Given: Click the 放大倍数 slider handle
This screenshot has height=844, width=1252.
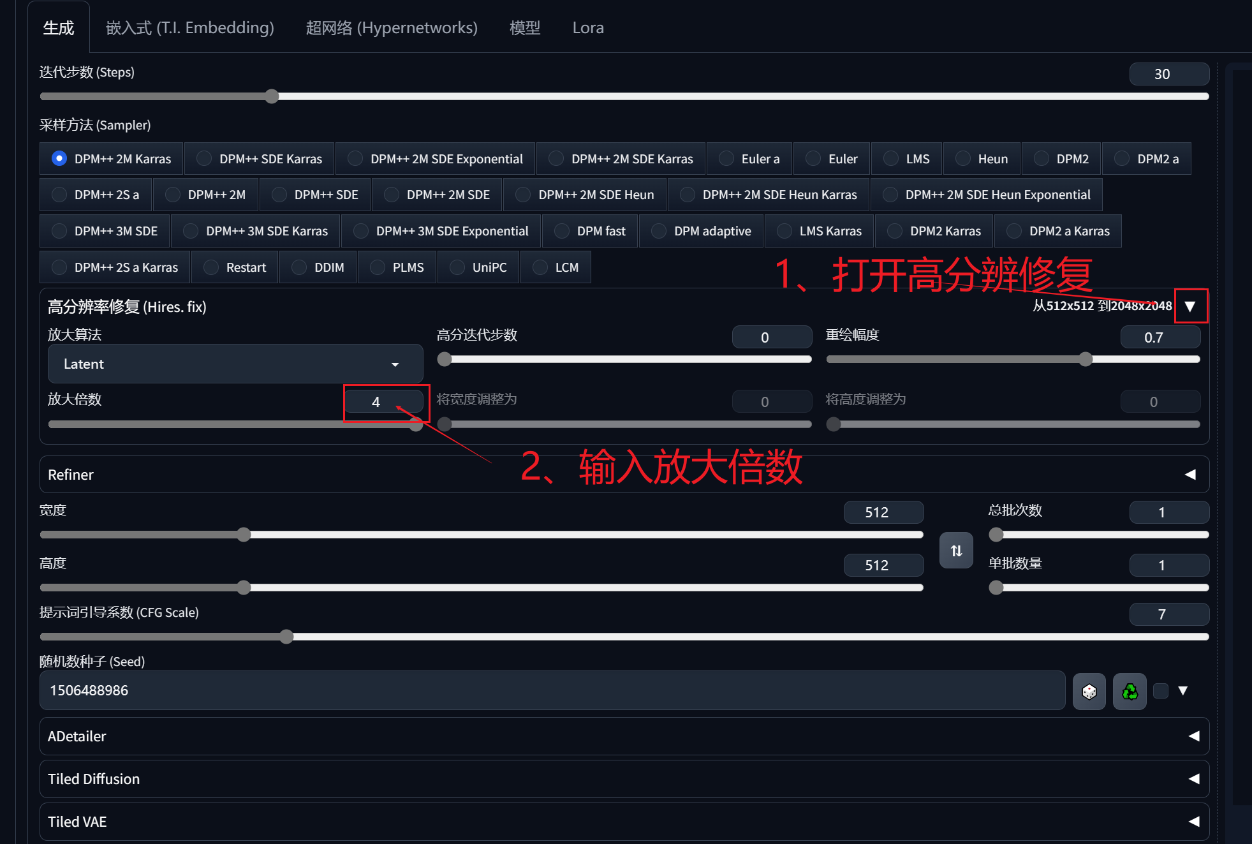Looking at the screenshot, I should pos(416,424).
